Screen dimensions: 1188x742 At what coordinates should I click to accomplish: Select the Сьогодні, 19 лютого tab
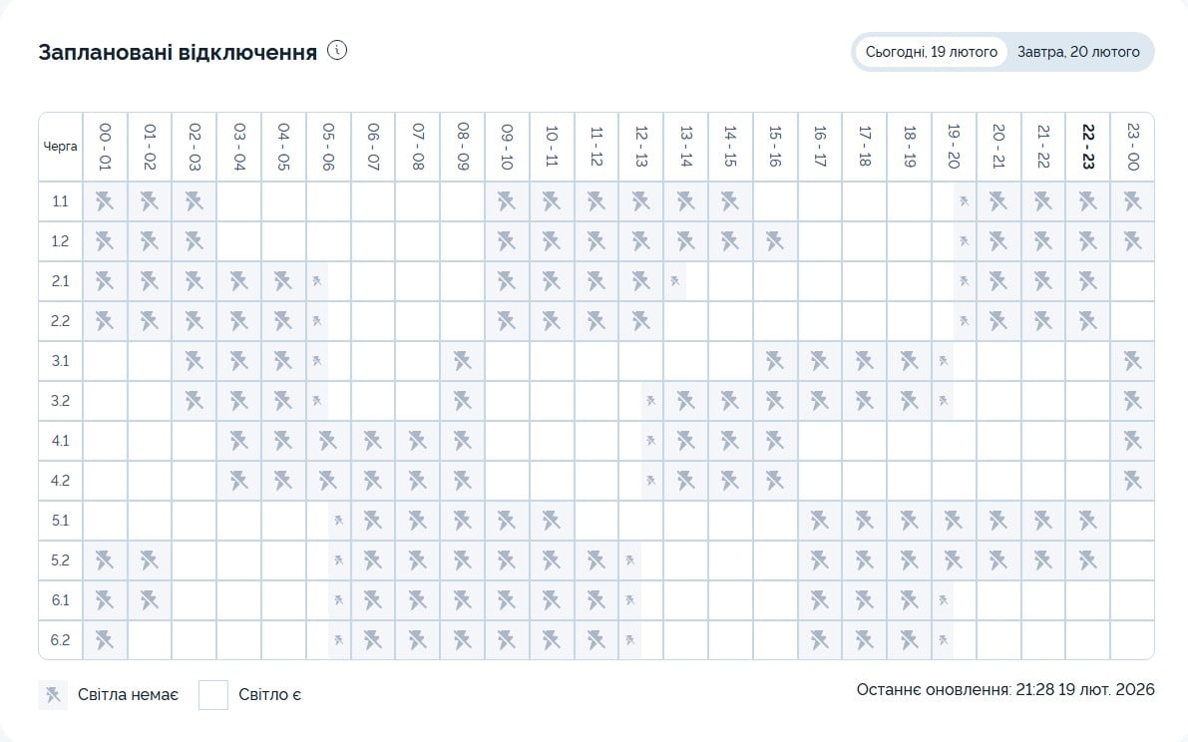(x=931, y=52)
